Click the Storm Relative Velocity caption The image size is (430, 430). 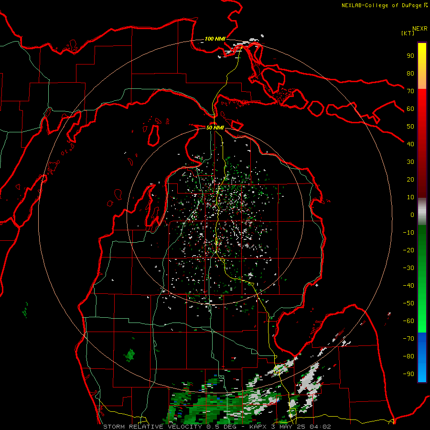point(217,427)
